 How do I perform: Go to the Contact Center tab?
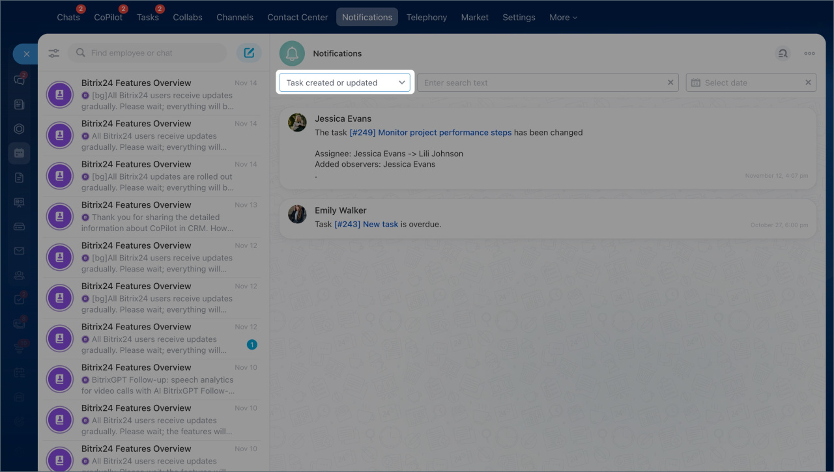point(297,18)
